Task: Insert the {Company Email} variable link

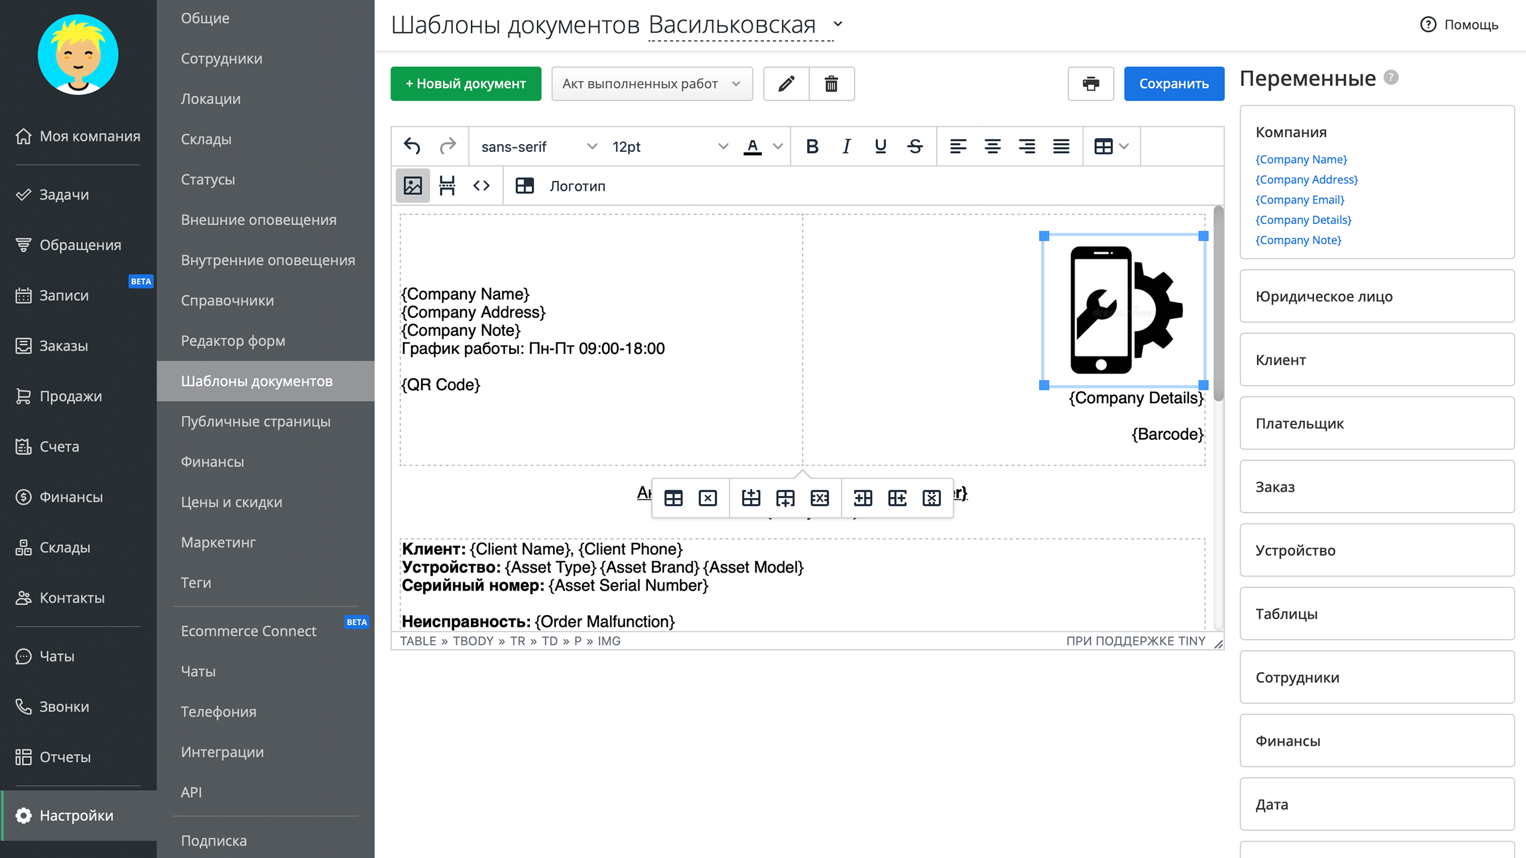Action: (1300, 200)
